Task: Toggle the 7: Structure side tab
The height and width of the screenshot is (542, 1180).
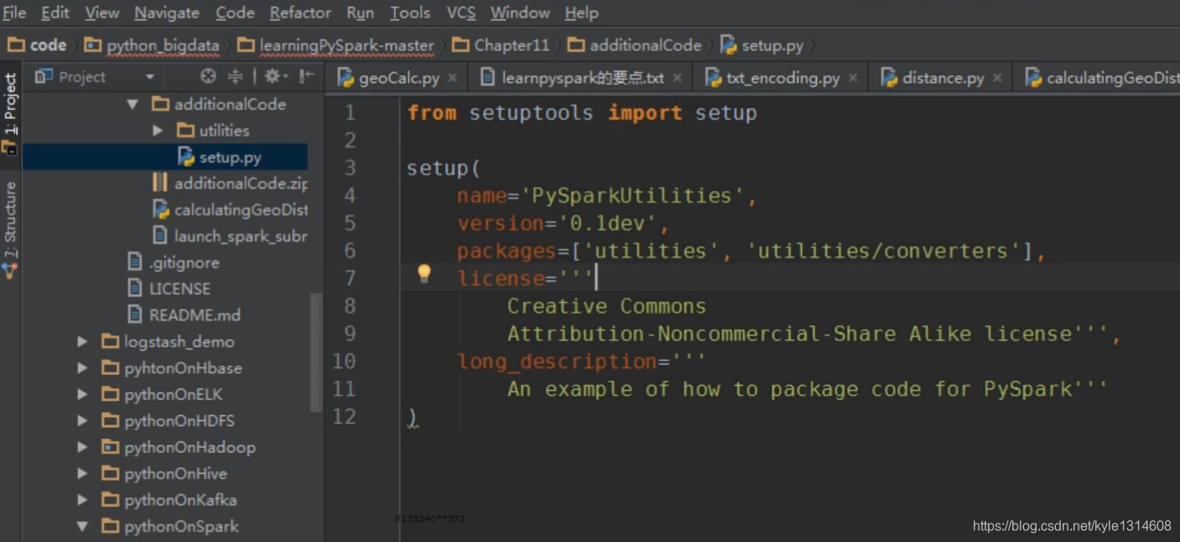Action: 10,229
